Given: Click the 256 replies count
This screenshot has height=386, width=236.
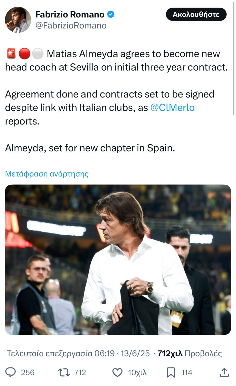Looking at the screenshot, I should [x=28, y=372].
